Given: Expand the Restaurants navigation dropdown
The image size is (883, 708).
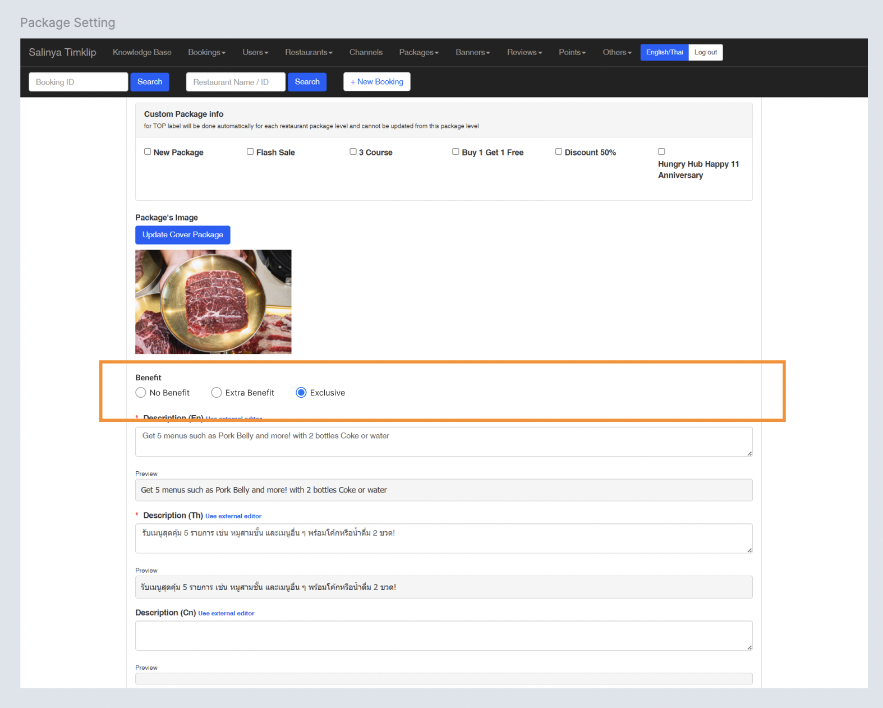Looking at the screenshot, I should click(309, 52).
